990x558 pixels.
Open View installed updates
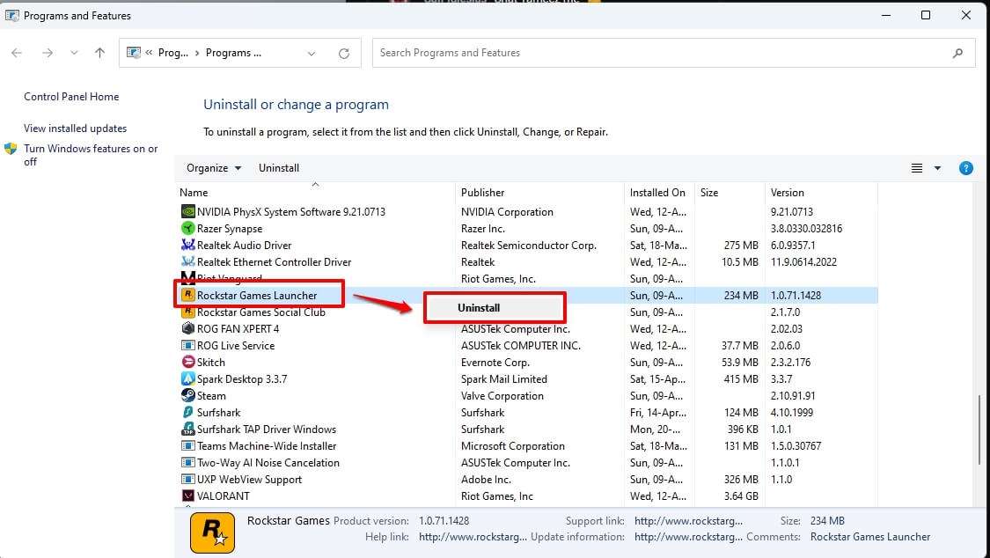pos(75,128)
